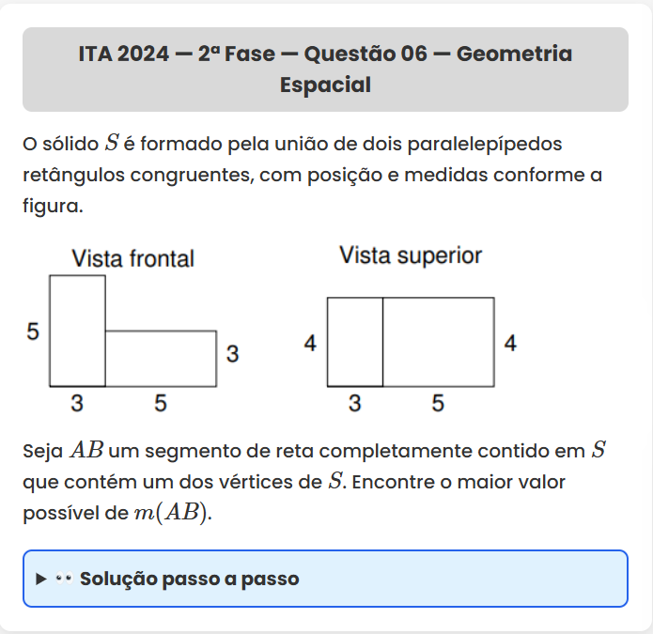Click the bottom 3 label under top view
This screenshot has width=653, height=634.
pos(354,404)
